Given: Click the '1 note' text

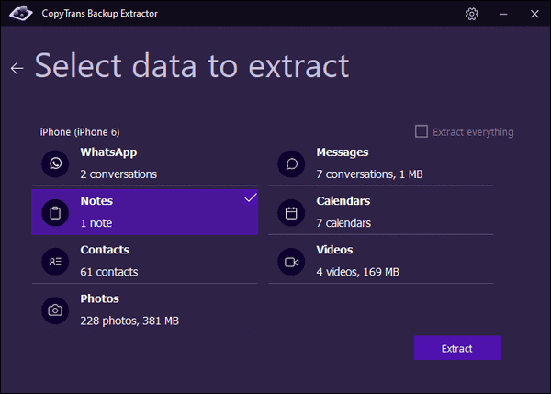Looking at the screenshot, I should [x=96, y=223].
